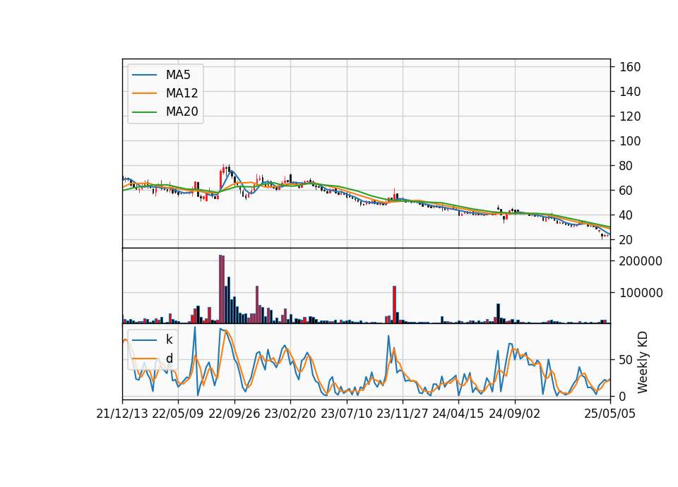Click the 100 price axis label
This screenshot has width=678, height=487.
(630, 141)
